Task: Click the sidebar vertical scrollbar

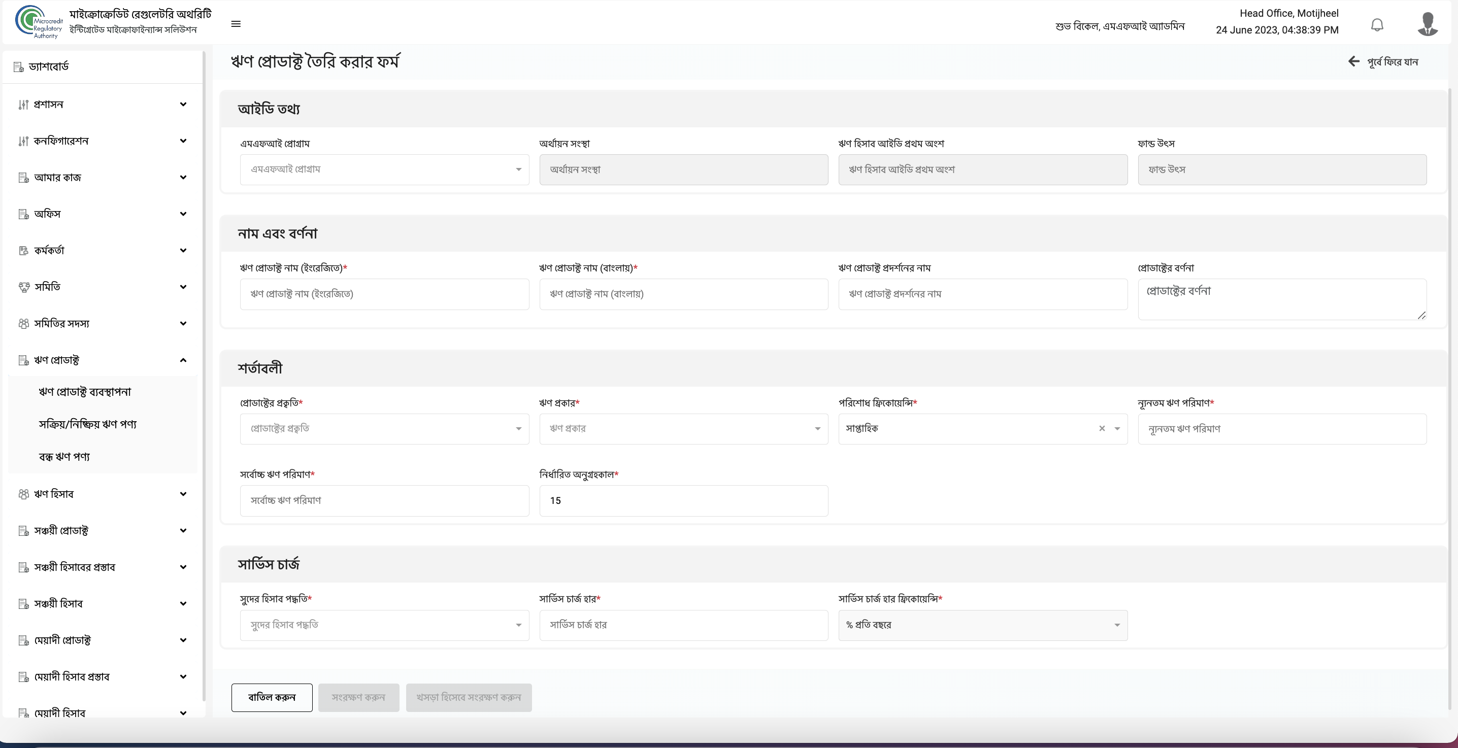Action: pyautogui.click(x=203, y=376)
